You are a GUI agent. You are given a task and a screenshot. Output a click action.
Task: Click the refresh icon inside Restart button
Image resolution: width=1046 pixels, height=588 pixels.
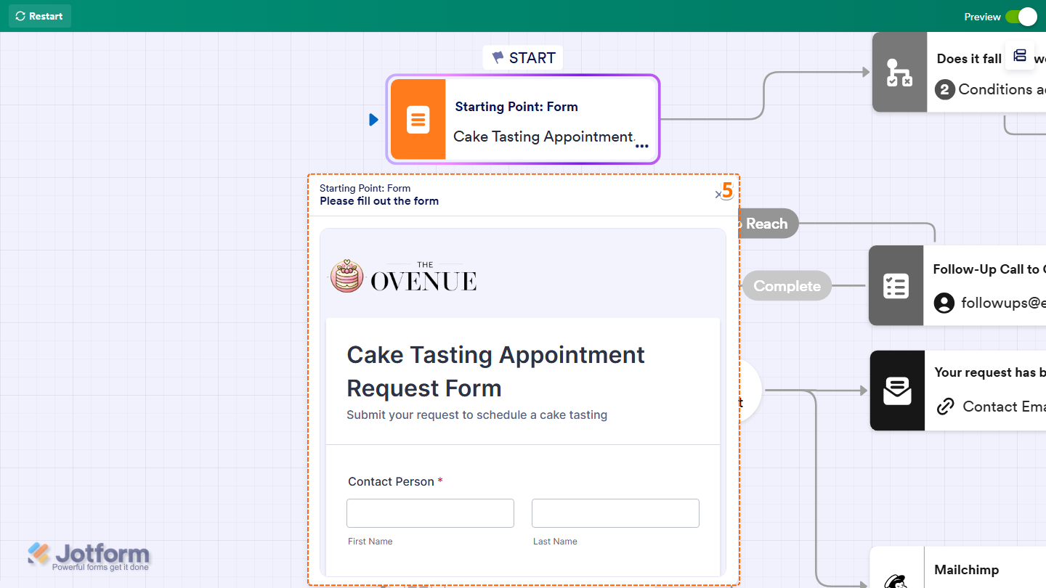click(x=21, y=16)
